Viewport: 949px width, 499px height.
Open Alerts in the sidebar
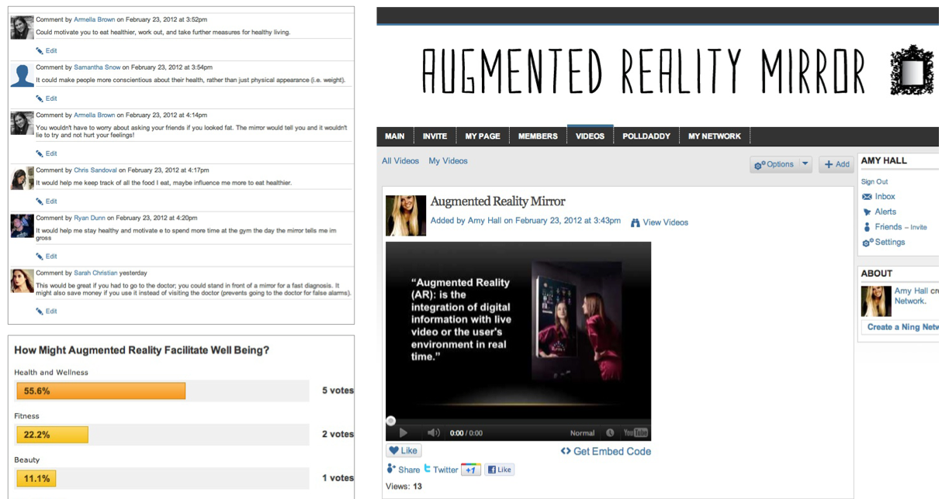(885, 212)
